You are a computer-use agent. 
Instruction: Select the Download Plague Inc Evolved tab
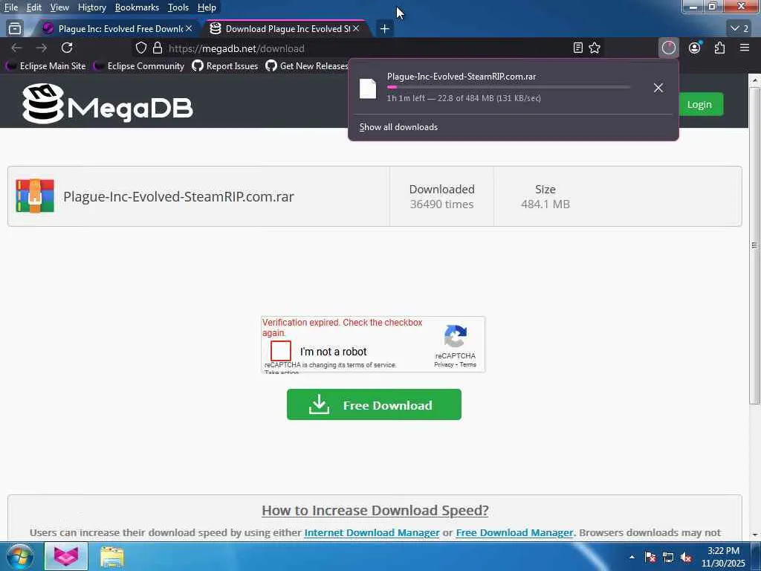pyautogui.click(x=285, y=29)
